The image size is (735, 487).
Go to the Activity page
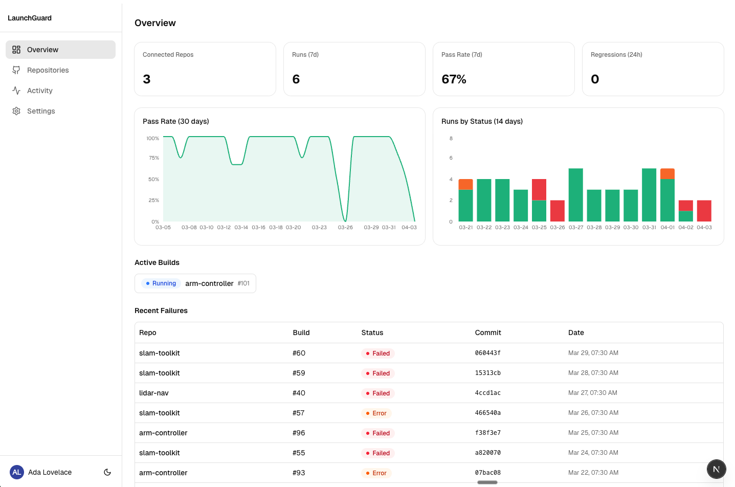40,91
